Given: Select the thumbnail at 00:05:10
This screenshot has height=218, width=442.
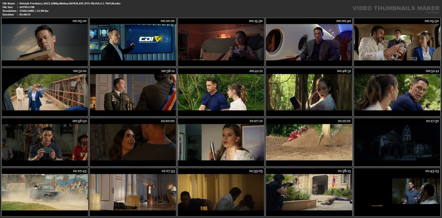Looking at the screenshot, I should click(x=45, y=42).
